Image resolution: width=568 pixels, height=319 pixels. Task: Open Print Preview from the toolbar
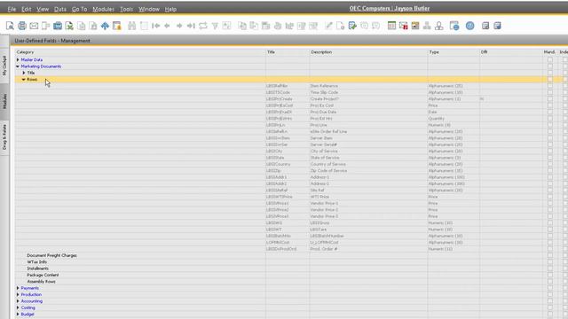click(x=10, y=26)
